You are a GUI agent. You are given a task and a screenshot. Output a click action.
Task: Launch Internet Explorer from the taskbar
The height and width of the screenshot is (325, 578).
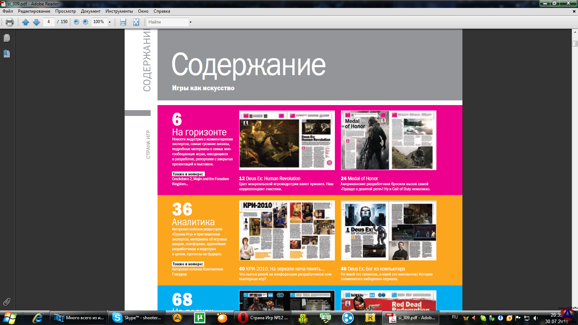pos(38,318)
